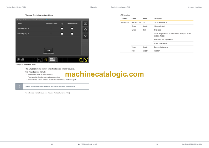
Task: Open the "Actuate Desired Function" cross-reference link
Action: pos(57,93)
